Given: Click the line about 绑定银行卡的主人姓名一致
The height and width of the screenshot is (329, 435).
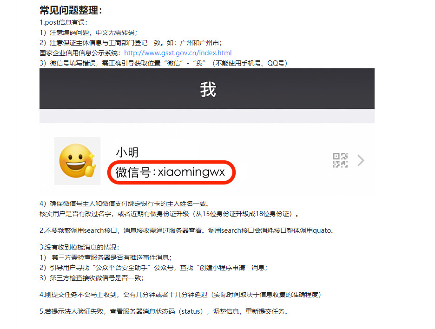Looking at the screenshot, I should coord(125,204).
